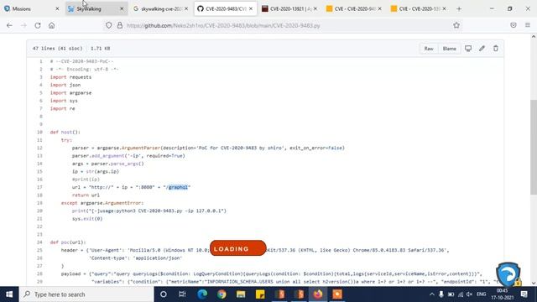Viewport: 537px width, 302px height.
Task: View the Raw file contents
Action: [429, 49]
